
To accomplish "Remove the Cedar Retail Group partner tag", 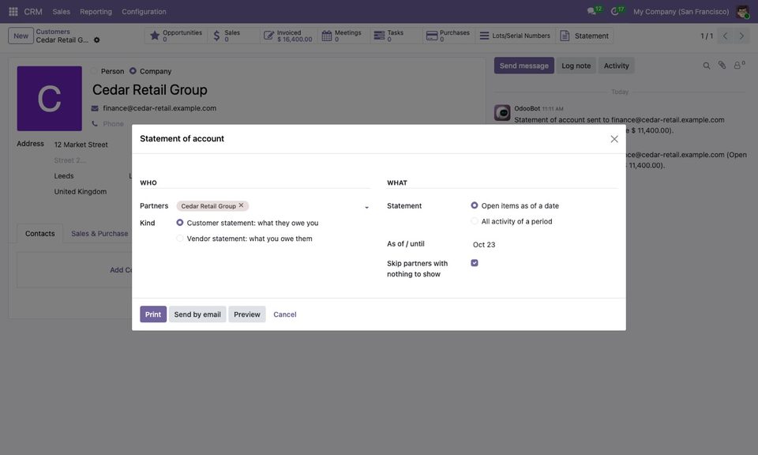I will [x=242, y=205].
